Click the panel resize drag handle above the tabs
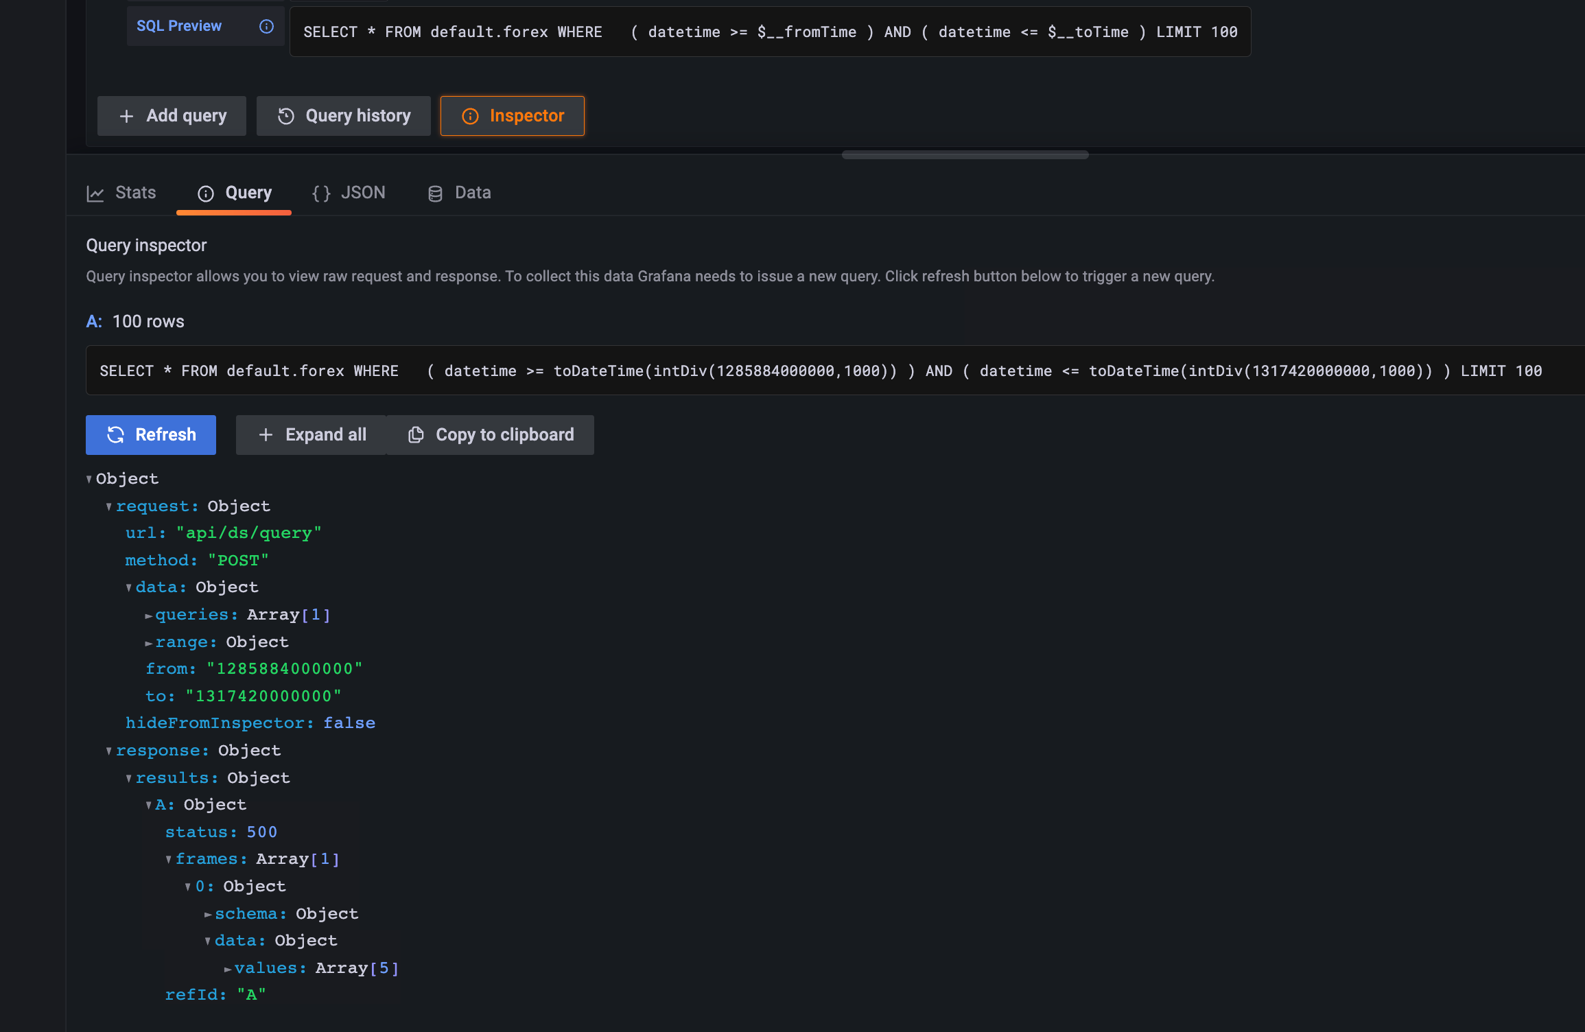 coord(965,154)
